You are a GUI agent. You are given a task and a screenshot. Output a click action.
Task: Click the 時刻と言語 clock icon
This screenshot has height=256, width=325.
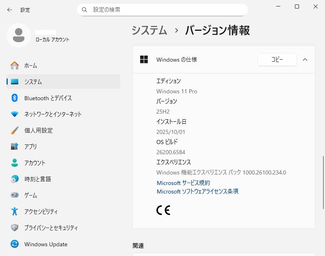[x=15, y=179]
